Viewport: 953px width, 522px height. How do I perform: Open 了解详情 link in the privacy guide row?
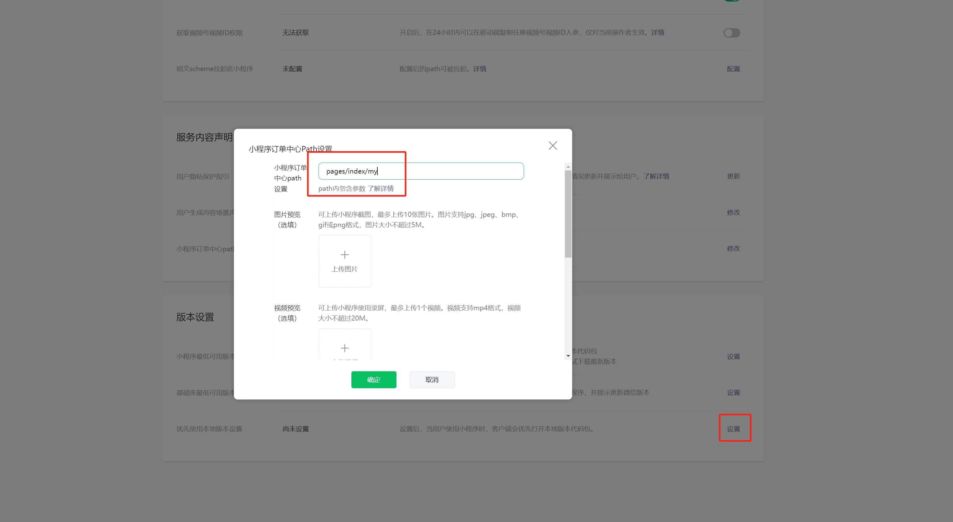pyautogui.click(x=656, y=176)
